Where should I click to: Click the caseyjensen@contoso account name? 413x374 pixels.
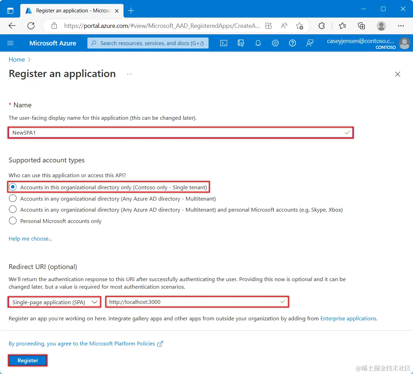(x=361, y=41)
